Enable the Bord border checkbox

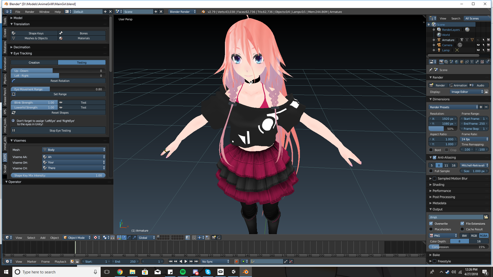431,150
